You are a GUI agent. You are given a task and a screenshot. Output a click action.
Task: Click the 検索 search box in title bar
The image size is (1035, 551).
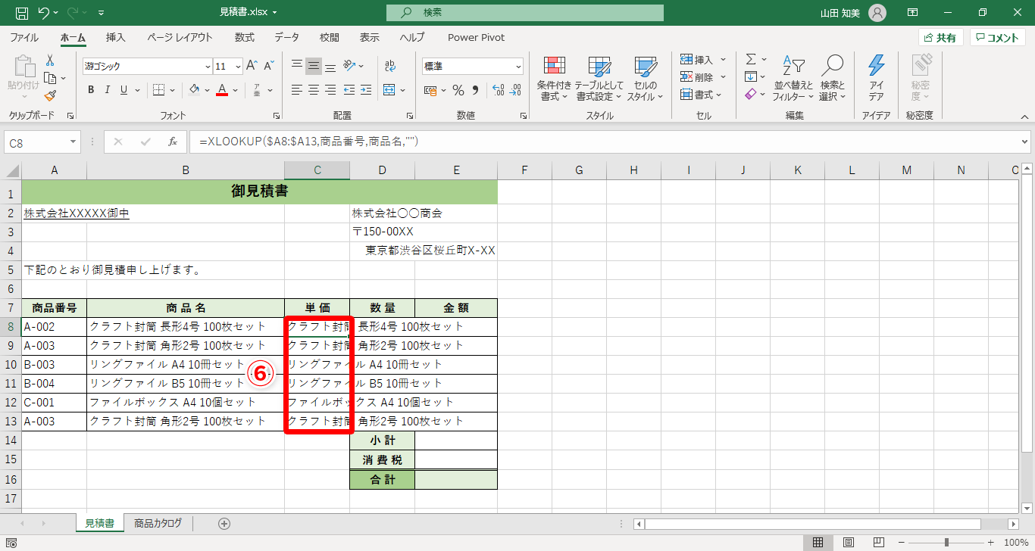pyautogui.click(x=524, y=13)
